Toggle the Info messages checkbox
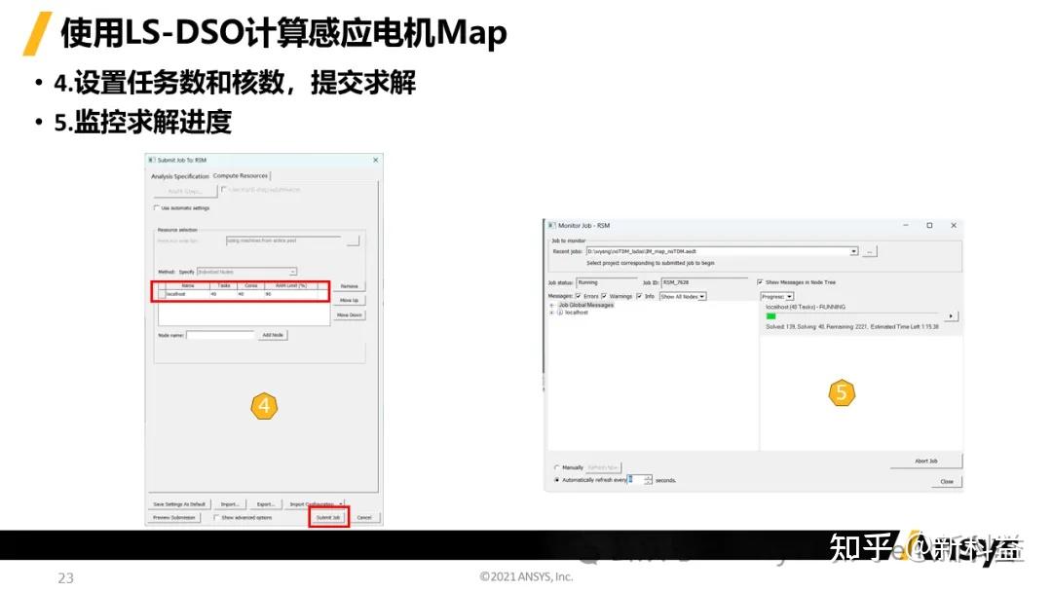This screenshot has width=1052, height=592. (x=639, y=296)
